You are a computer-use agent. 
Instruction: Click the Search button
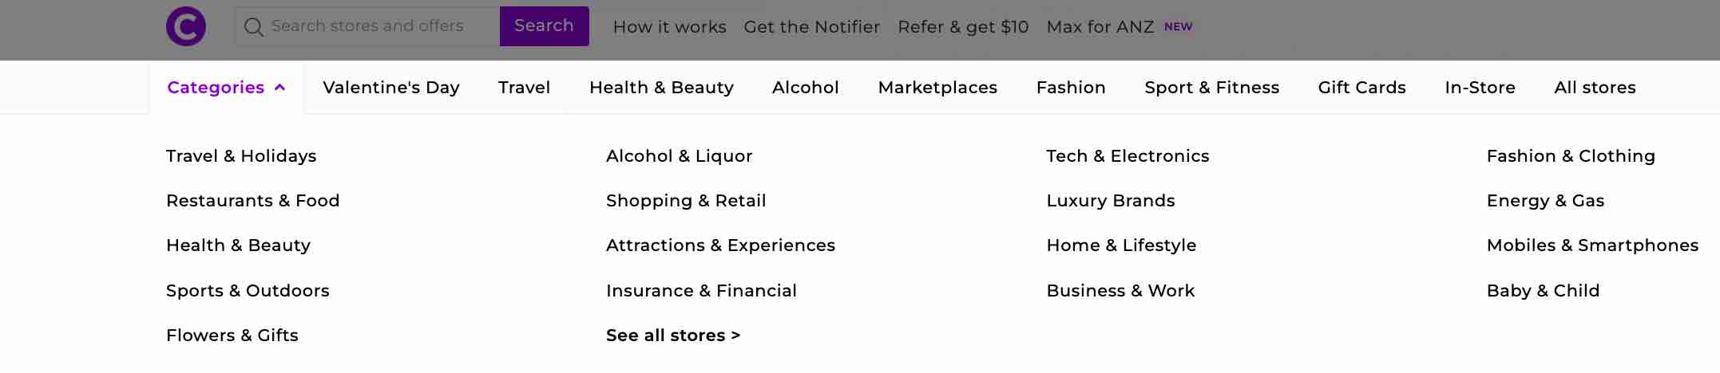pyautogui.click(x=544, y=26)
